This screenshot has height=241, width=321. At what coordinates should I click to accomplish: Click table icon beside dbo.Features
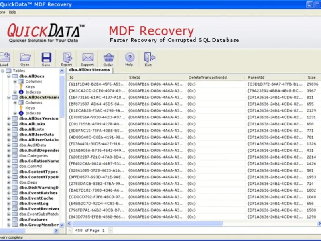pyautogui.click(x=15, y=219)
